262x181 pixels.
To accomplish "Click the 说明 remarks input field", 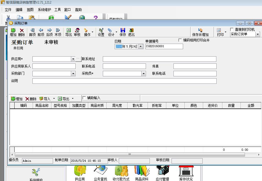I will click(x=125, y=81).
